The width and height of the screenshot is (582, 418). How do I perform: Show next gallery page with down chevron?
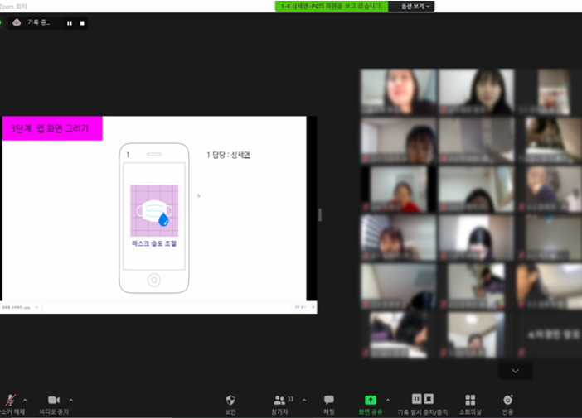[x=515, y=371]
